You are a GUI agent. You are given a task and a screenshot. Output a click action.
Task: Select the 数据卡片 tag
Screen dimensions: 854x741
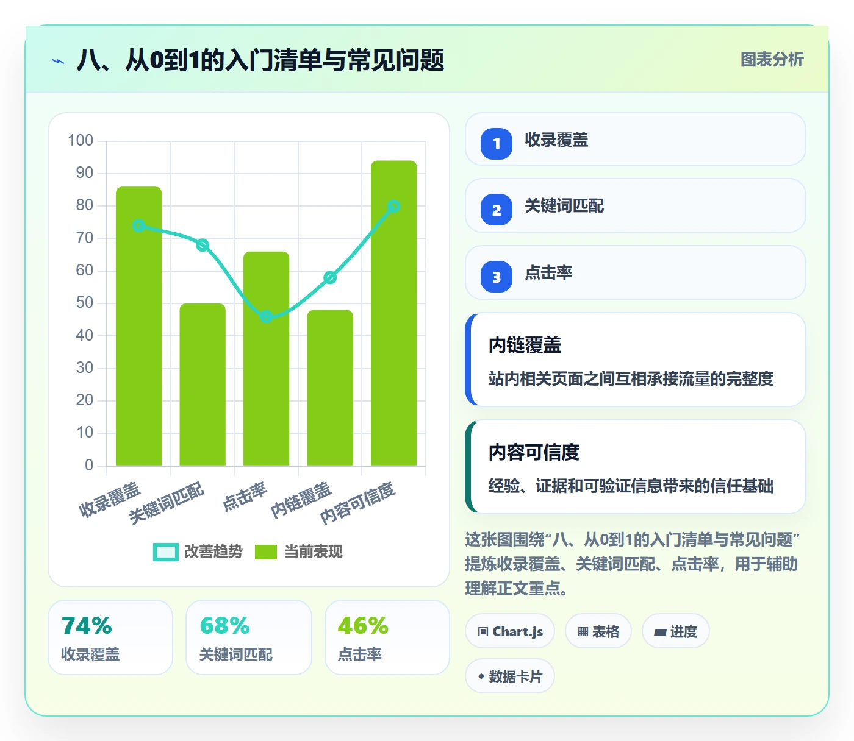[x=510, y=676]
